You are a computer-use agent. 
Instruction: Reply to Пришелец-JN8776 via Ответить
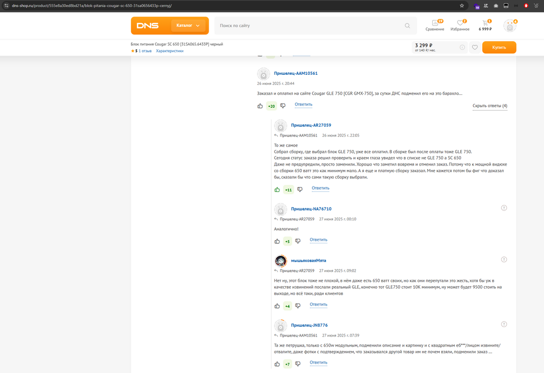[x=318, y=363]
